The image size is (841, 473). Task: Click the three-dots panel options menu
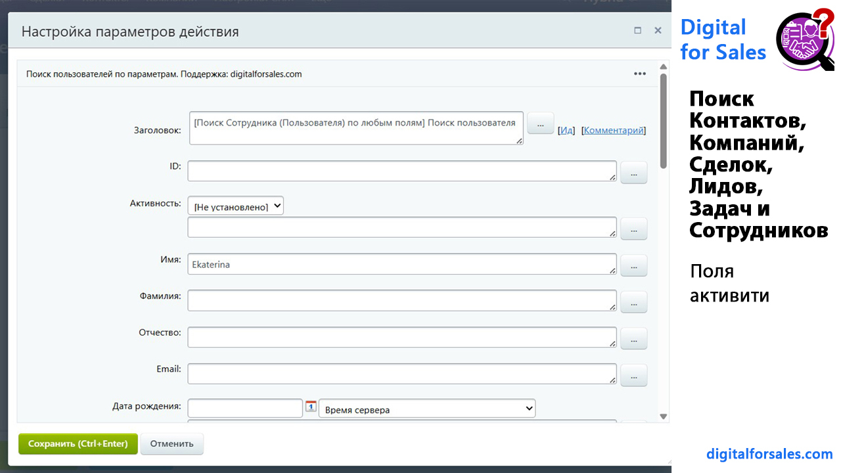[639, 74]
